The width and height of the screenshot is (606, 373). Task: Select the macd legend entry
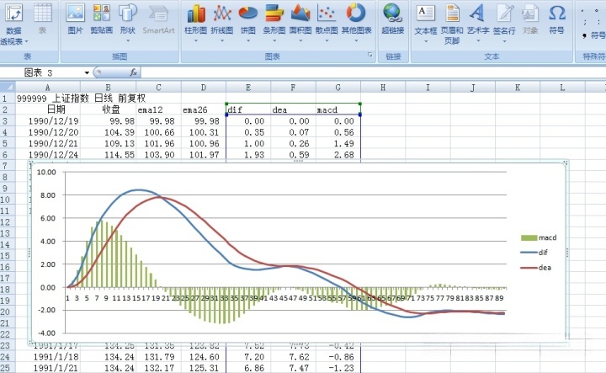[539, 237]
